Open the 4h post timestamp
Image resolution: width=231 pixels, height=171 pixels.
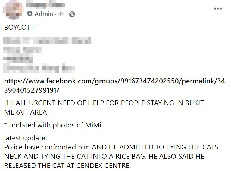point(61,14)
